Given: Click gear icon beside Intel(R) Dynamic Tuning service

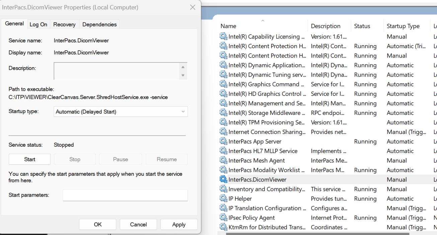Looking at the screenshot, I should tap(223, 75).
